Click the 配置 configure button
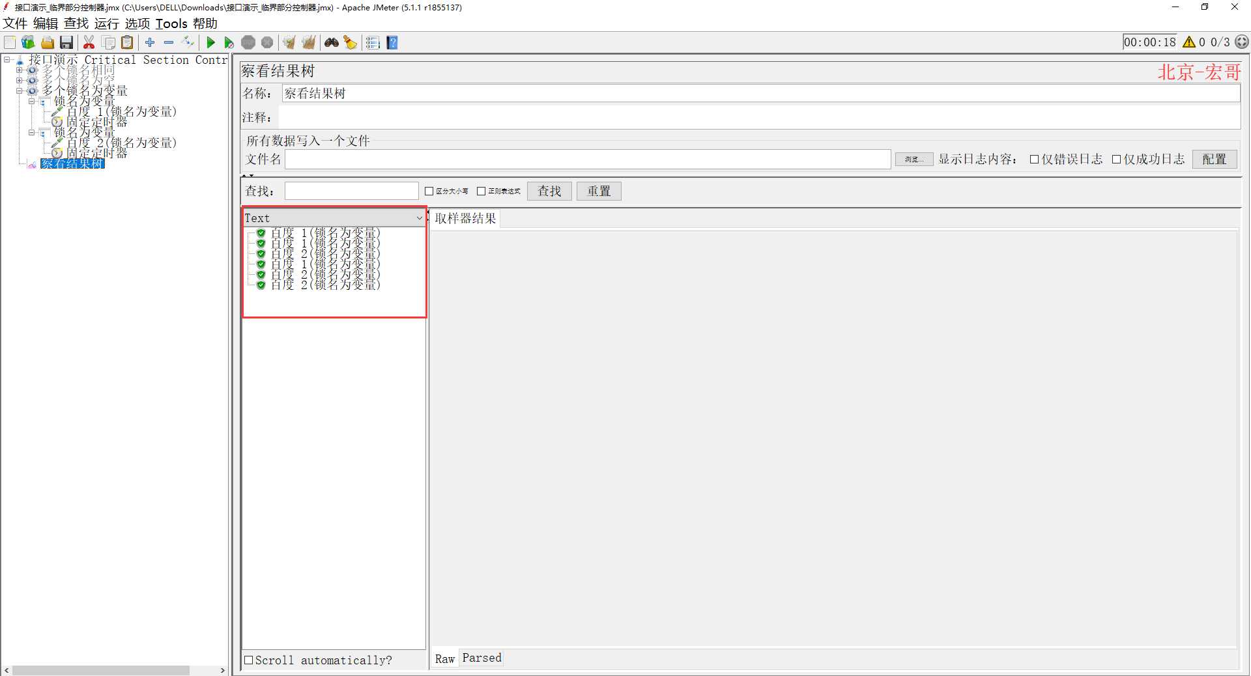Viewport: 1251px width, 676px height. [x=1215, y=159]
